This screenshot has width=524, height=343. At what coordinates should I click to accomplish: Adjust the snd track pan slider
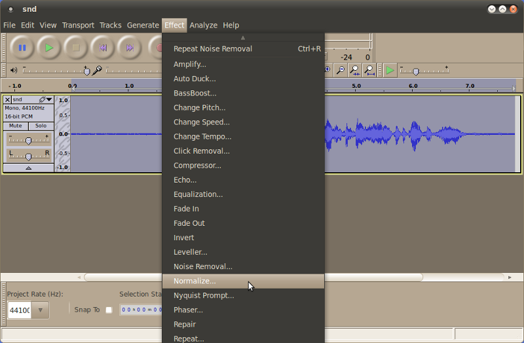(29, 156)
